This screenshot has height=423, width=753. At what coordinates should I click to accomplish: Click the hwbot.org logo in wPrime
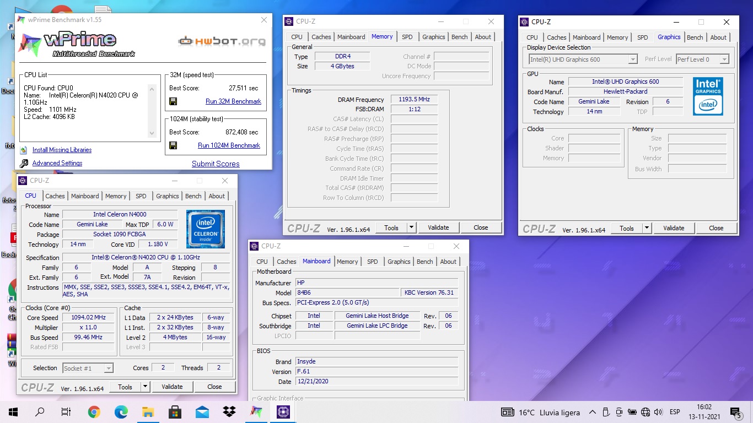[x=222, y=41]
